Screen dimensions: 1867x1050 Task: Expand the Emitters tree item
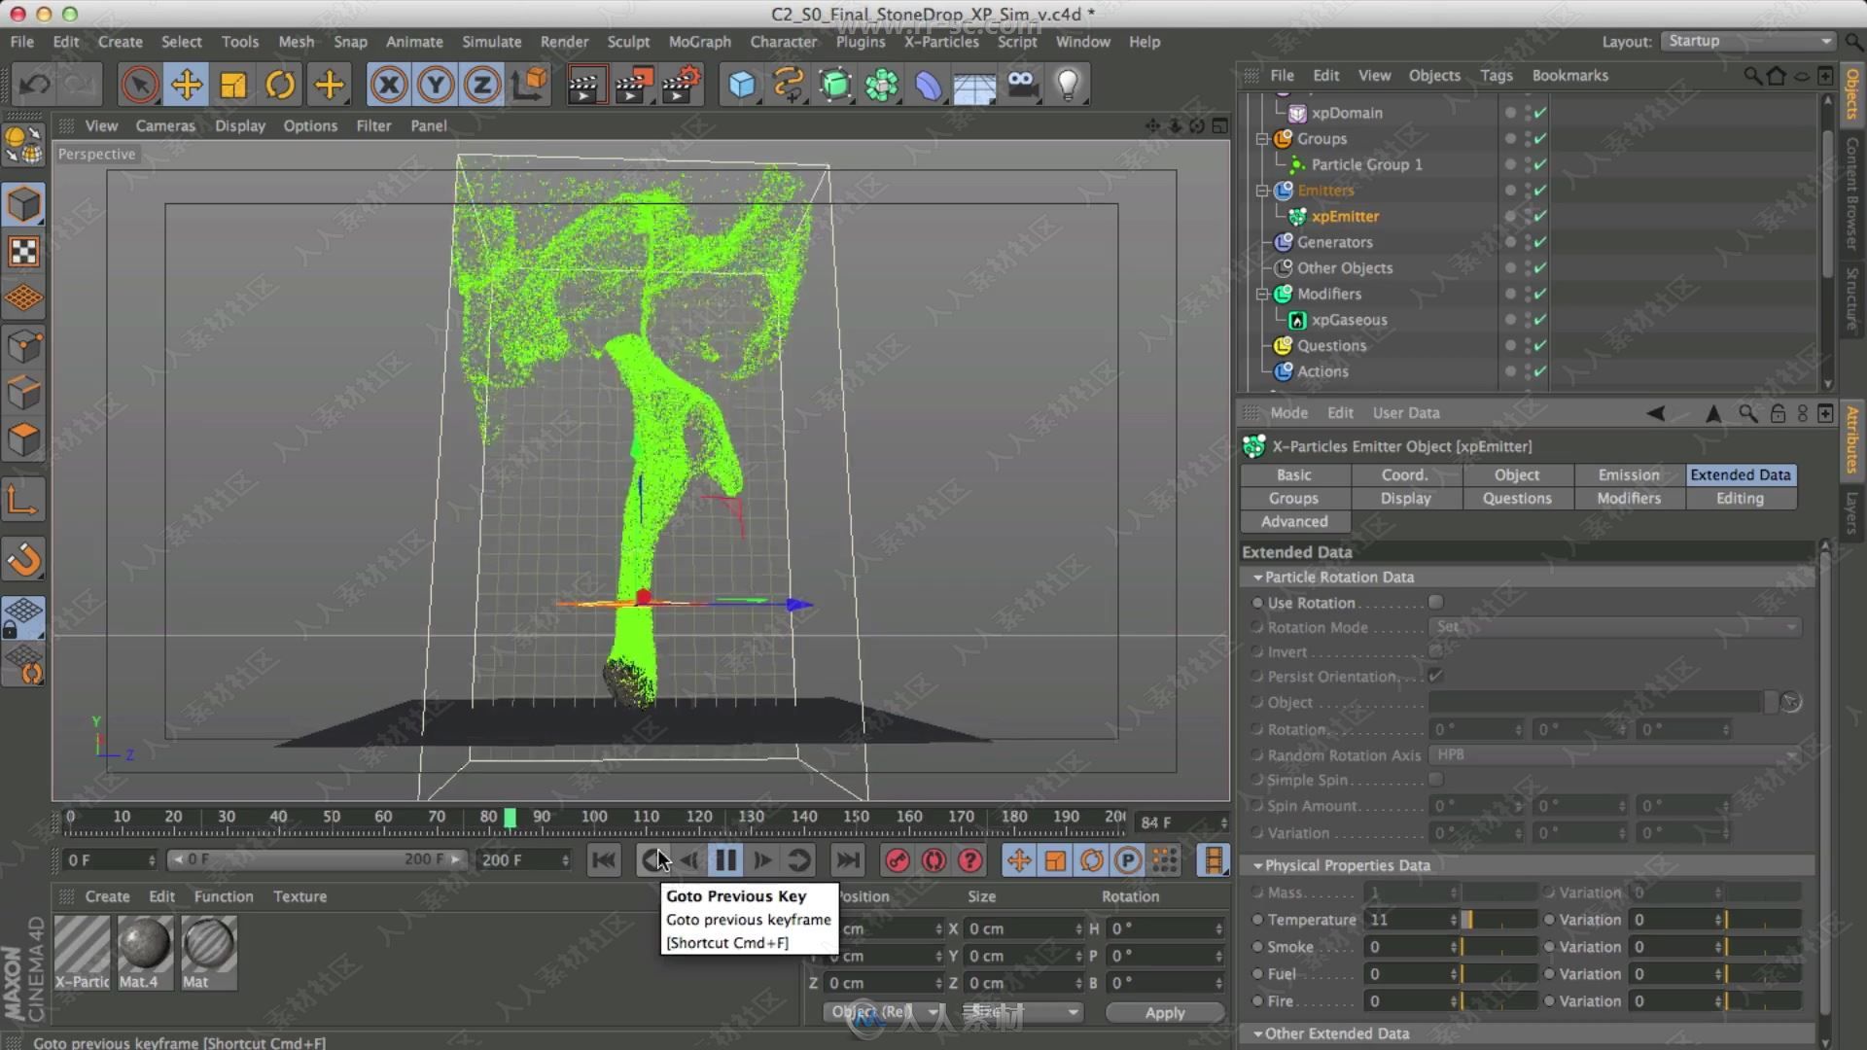[1262, 190]
